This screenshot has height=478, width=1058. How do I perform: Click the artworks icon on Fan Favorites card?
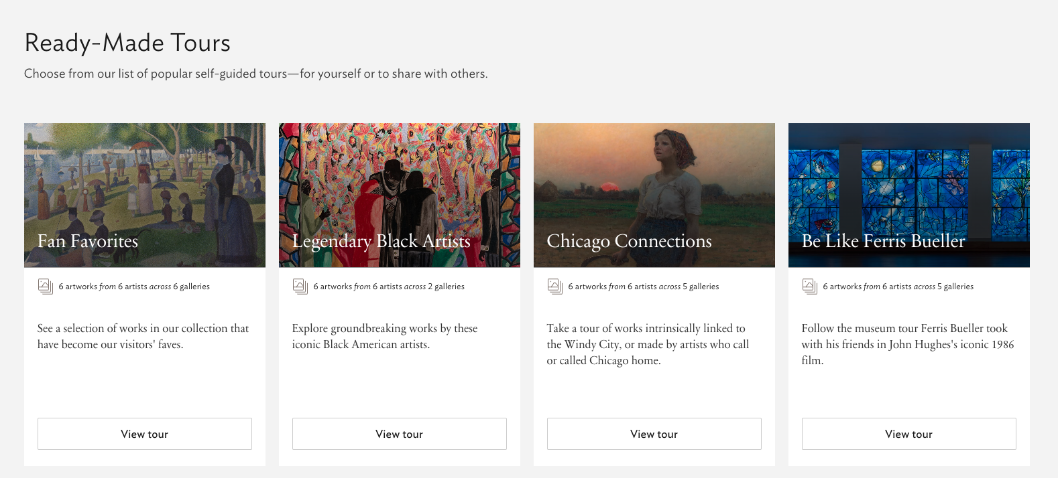coord(46,286)
